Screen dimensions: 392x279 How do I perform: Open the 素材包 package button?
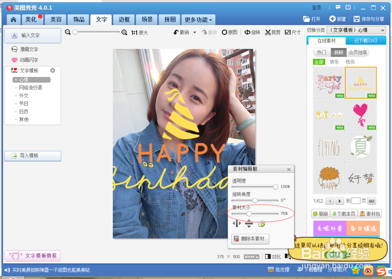(x=370, y=214)
